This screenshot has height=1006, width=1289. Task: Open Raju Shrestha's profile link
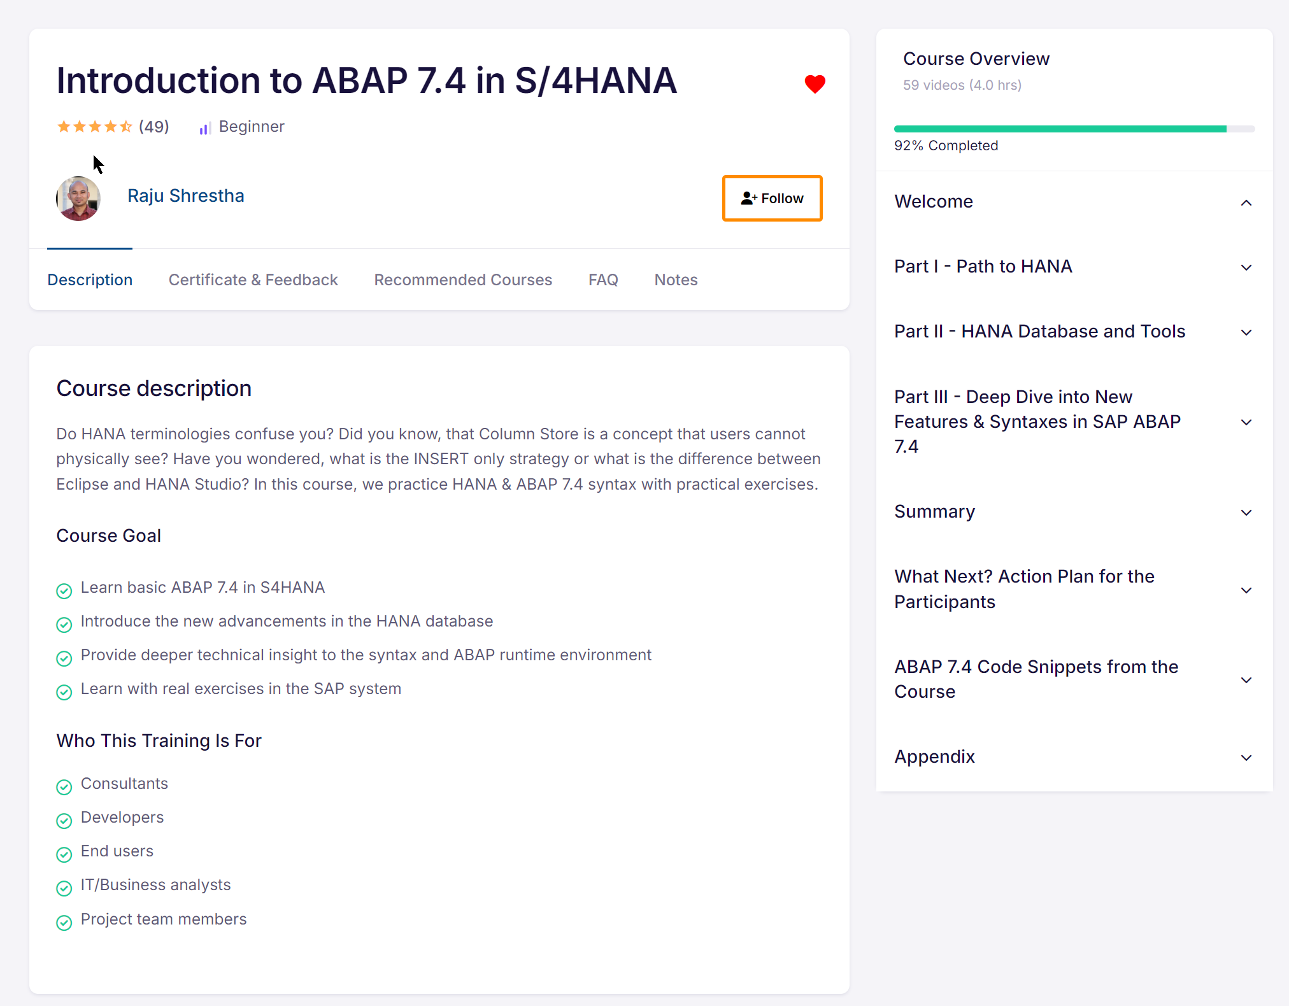(x=185, y=196)
